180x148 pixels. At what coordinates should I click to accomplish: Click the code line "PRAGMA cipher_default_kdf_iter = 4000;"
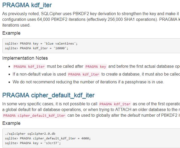pyautogui.click(x=47, y=138)
